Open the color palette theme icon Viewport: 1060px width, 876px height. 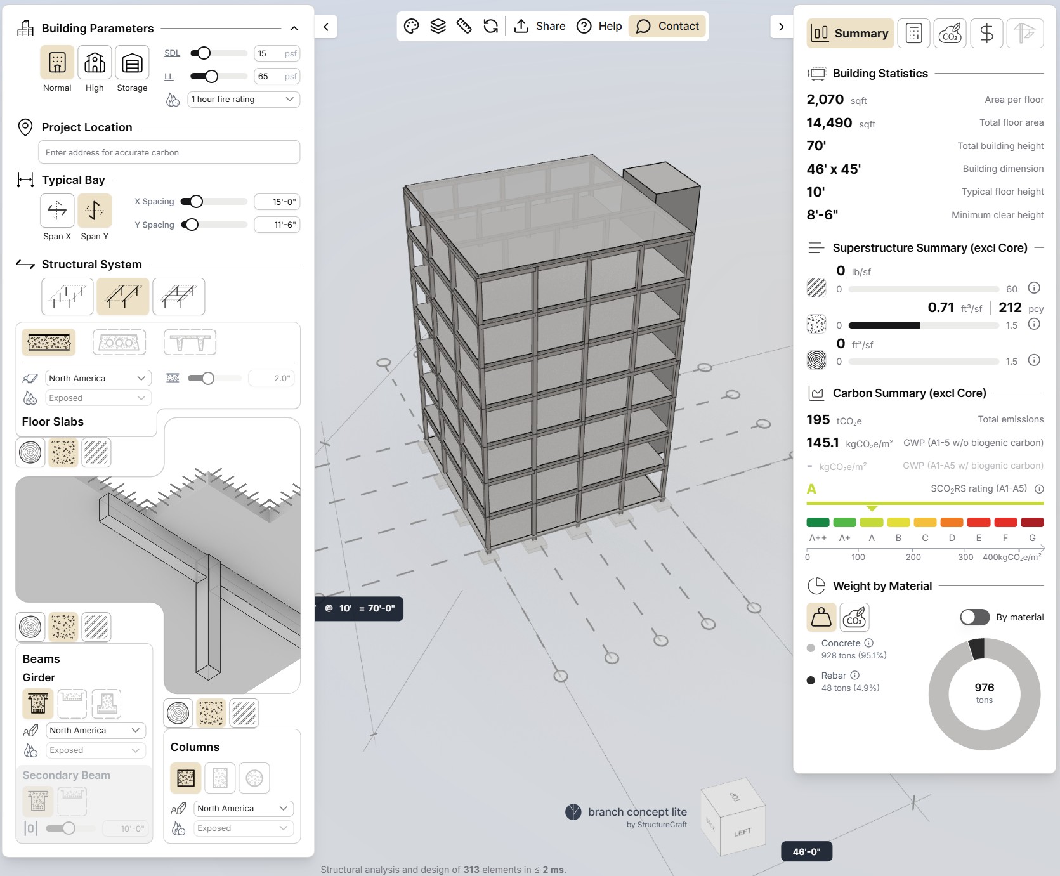(412, 26)
